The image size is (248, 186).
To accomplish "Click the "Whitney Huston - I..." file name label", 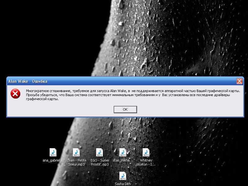I will (x=146, y=162).
